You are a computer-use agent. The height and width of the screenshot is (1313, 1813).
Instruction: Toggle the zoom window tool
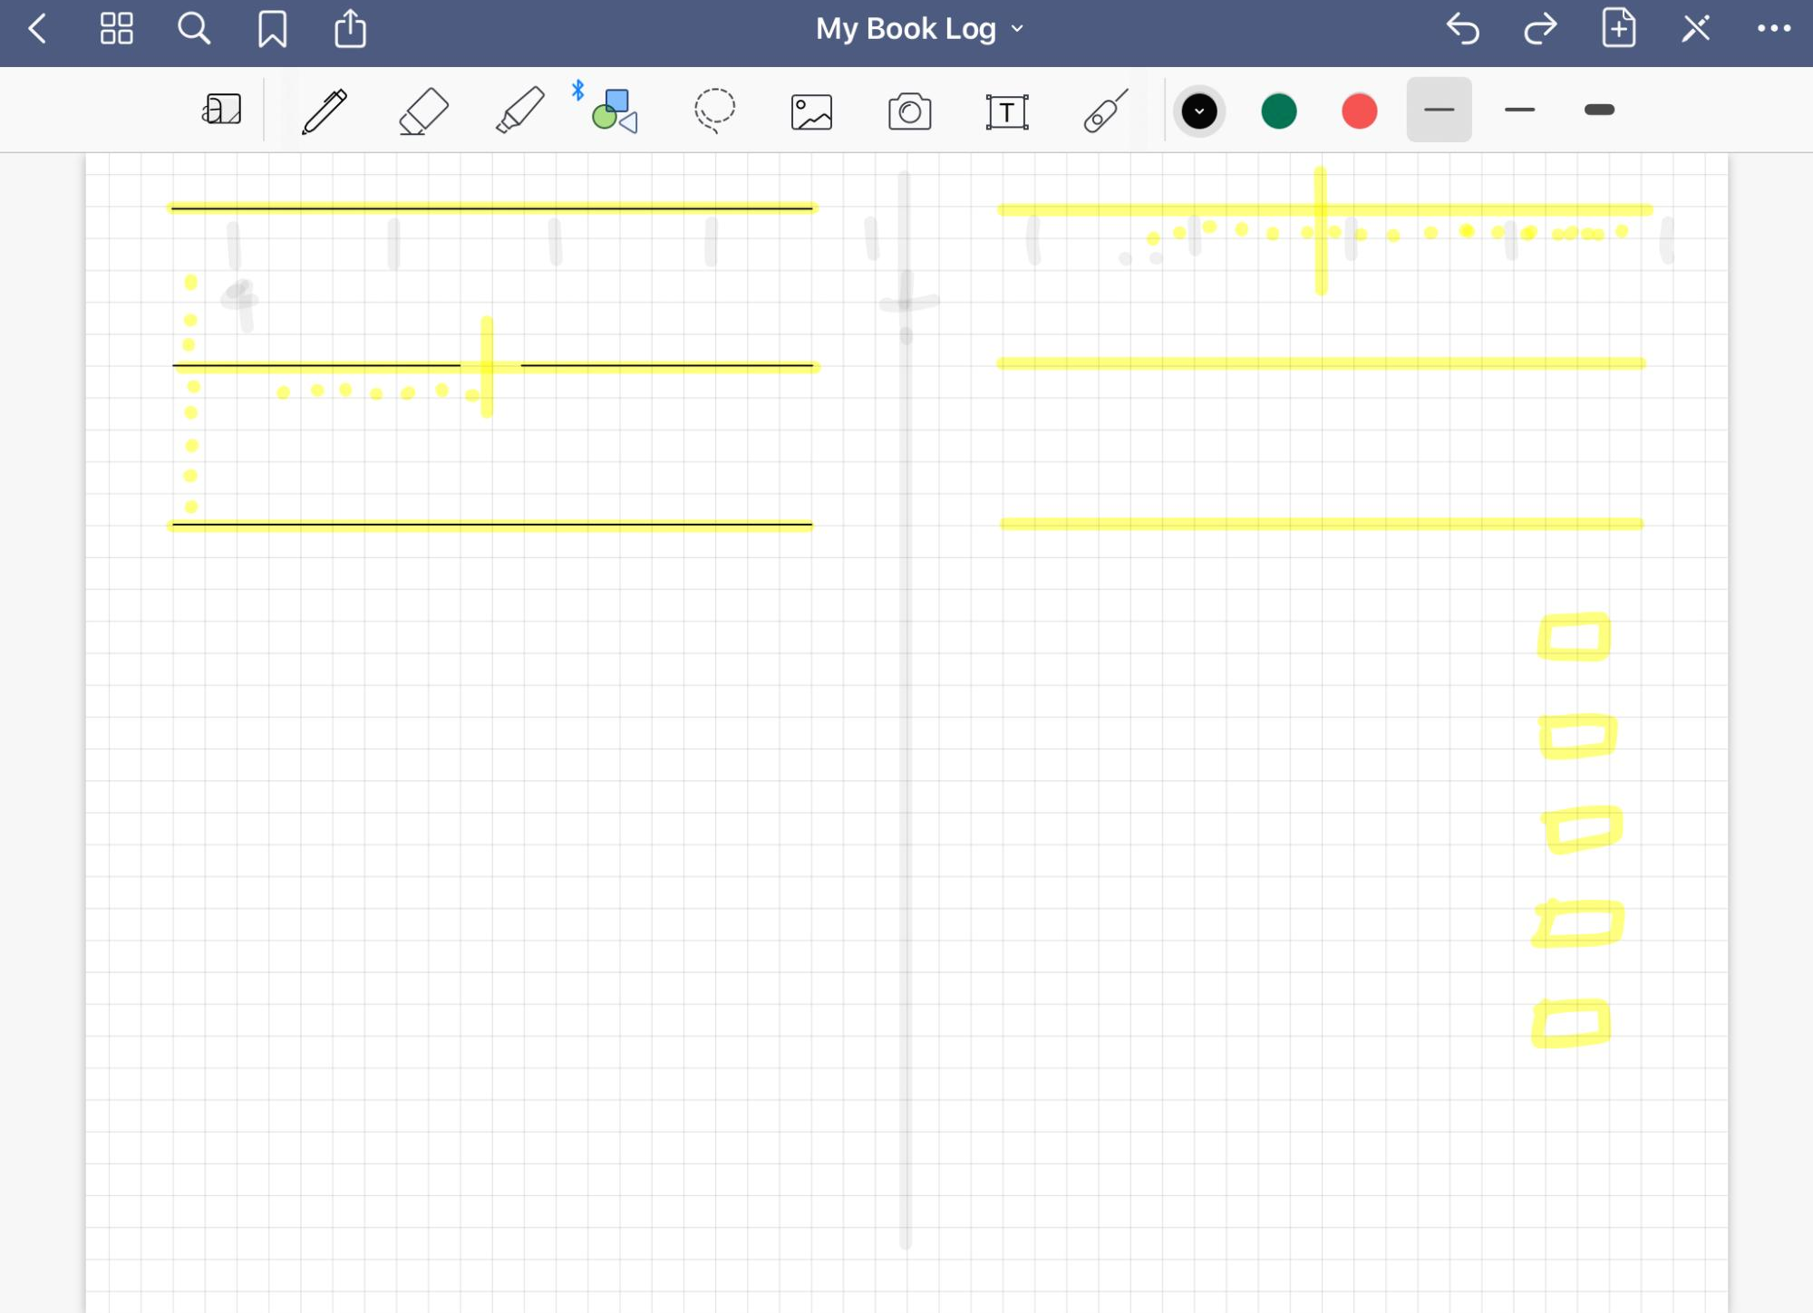pyautogui.click(x=221, y=110)
